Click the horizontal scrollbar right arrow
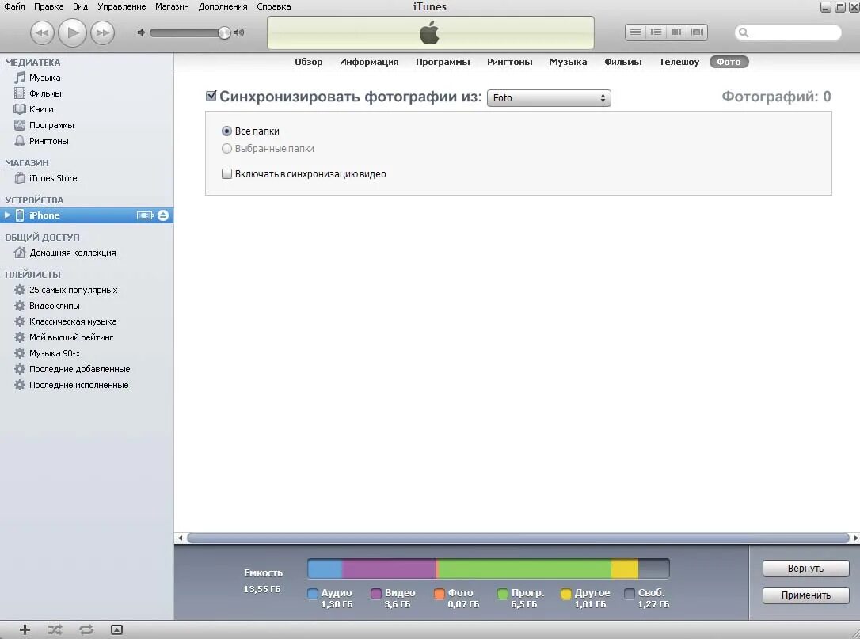Viewport: 860px width, 639px height. [855, 538]
